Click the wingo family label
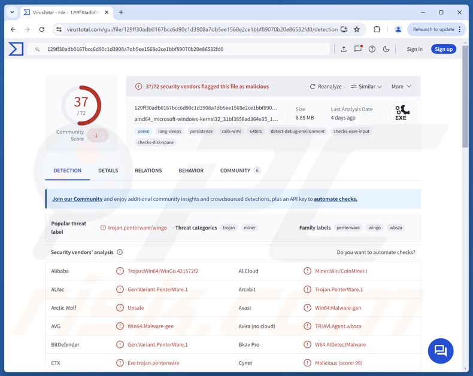473x376 pixels. 374,228
